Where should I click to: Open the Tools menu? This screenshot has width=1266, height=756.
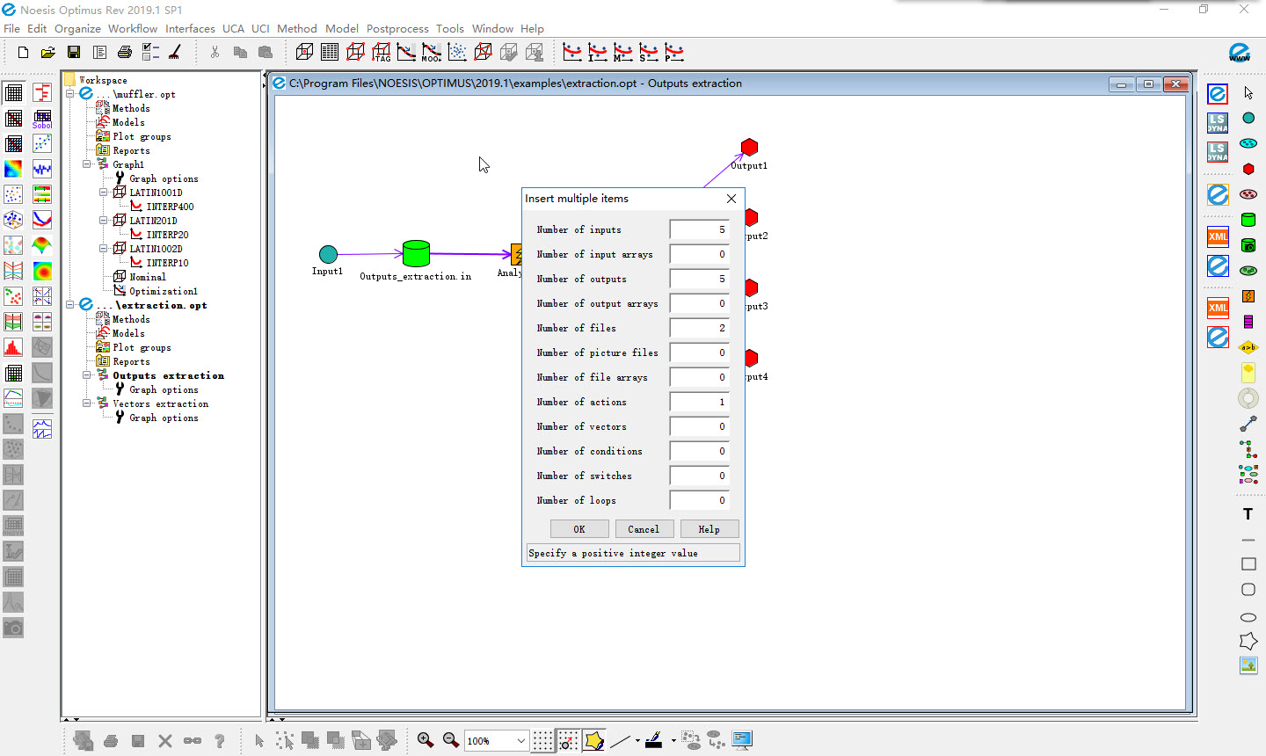(x=450, y=28)
